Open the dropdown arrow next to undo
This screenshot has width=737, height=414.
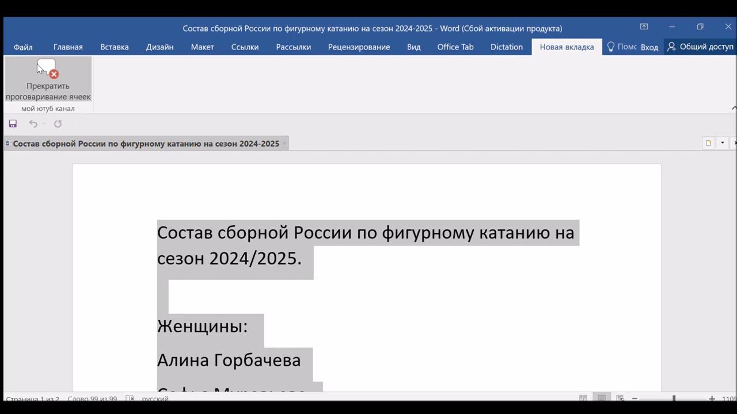point(44,124)
